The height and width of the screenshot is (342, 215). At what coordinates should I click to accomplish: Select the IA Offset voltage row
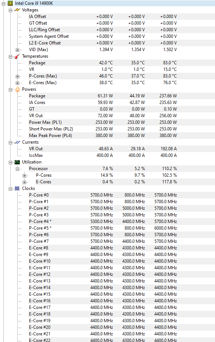tap(122, 17)
